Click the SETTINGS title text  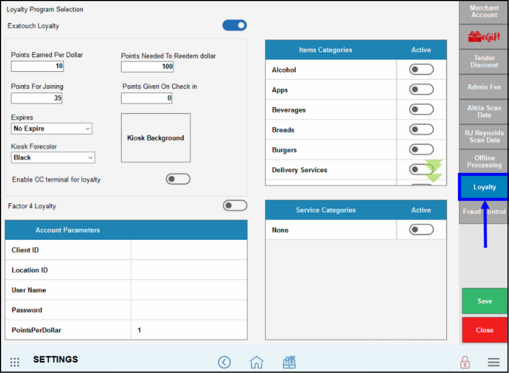point(56,359)
